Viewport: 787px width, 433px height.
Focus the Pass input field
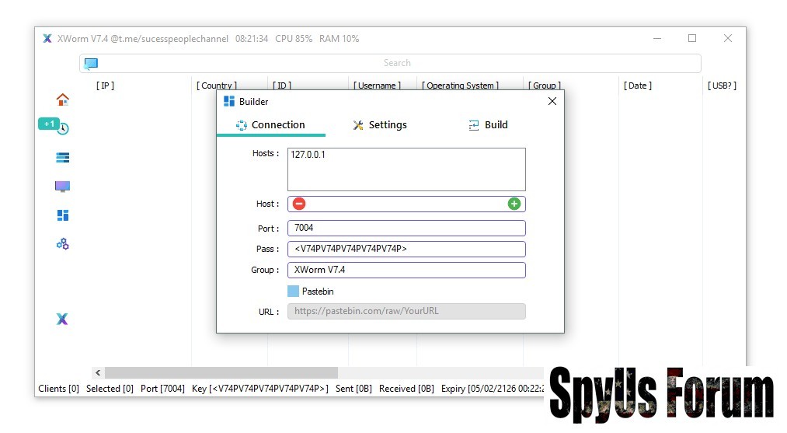click(x=406, y=250)
